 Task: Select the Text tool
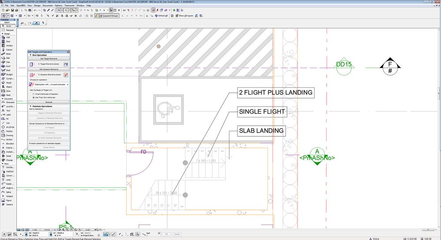pos(8,110)
